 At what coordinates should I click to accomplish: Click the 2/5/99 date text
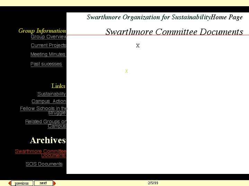coord(153,183)
